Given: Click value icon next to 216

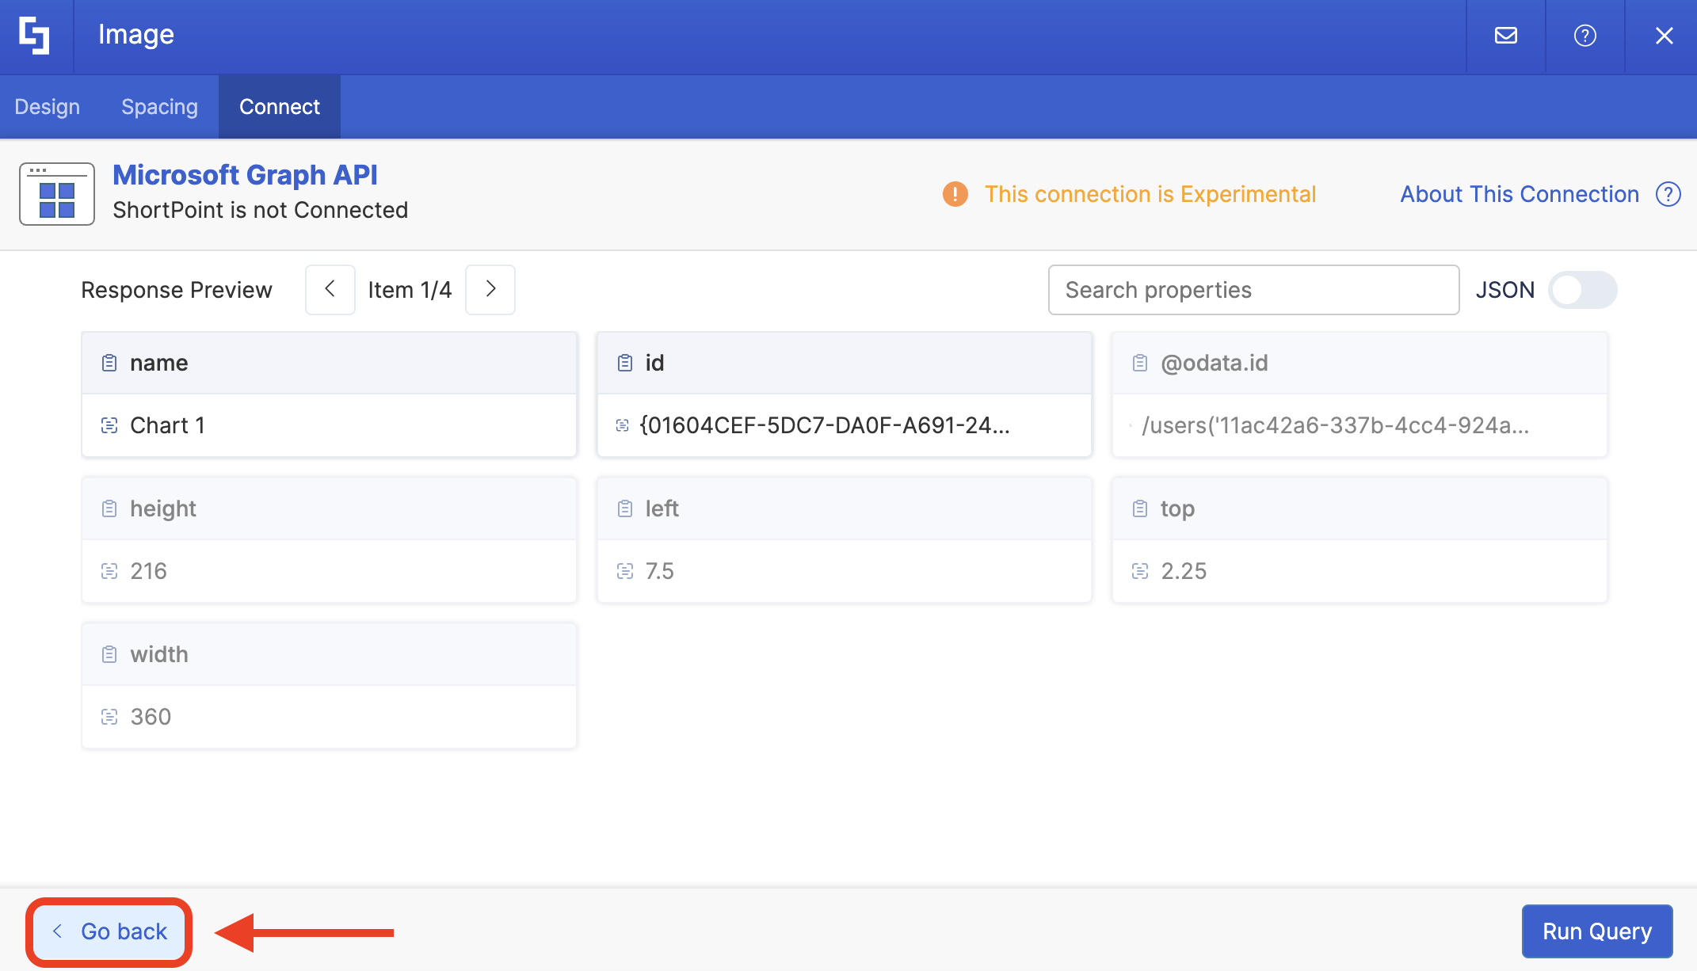Looking at the screenshot, I should (109, 571).
